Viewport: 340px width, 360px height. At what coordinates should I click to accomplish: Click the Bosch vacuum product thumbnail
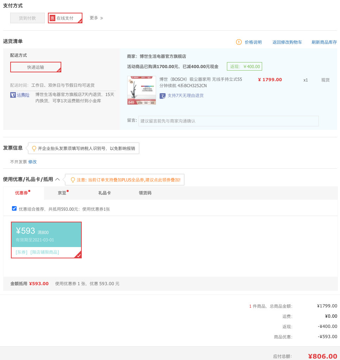pyautogui.click(x=142, y=90)
